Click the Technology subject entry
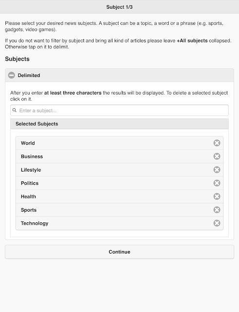Image resolution: width=239 pixels, height=312 pixels. point(119,223)
